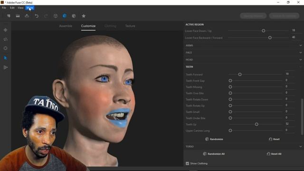304x171 pixels.
Task: Click the Teeth Forward slider handle
Action: click(240, 74)
